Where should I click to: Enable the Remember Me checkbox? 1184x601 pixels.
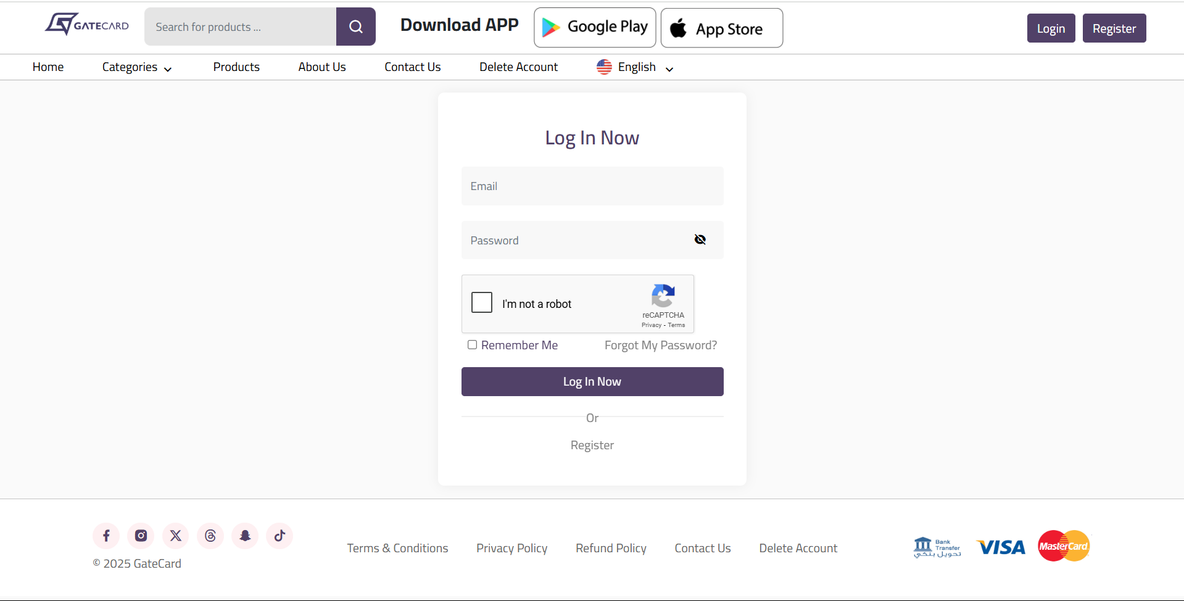coord(472,345)
